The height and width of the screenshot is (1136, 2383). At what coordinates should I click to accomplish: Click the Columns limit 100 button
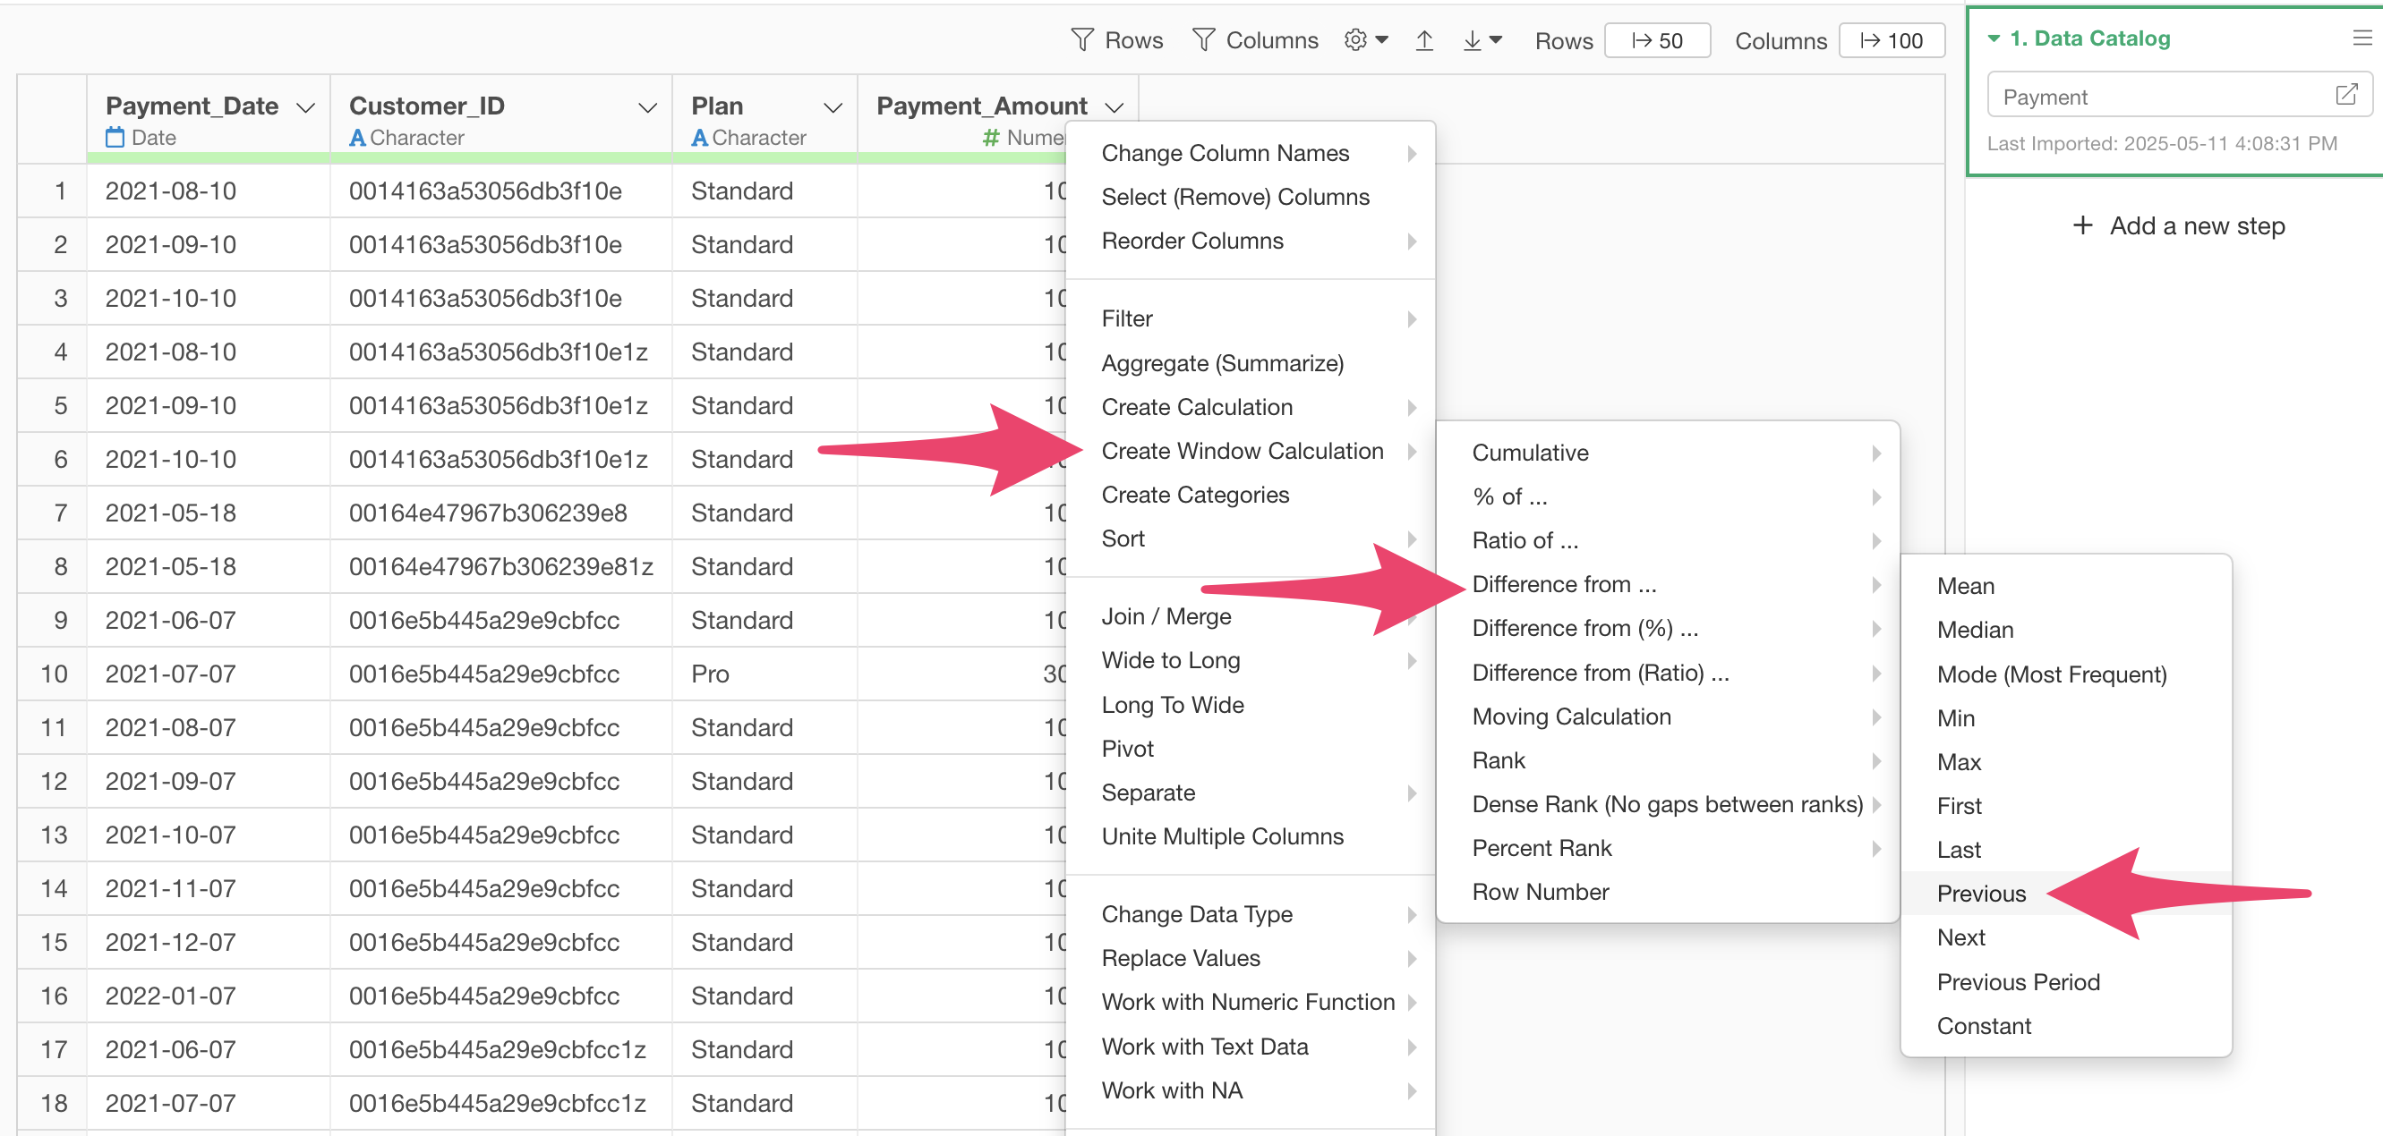click(x=1891, y=40)
